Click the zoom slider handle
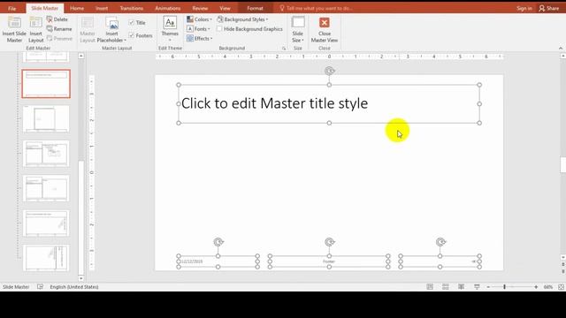Image resolution: width=566 pixels, height=318 pixels. (504, 287)
